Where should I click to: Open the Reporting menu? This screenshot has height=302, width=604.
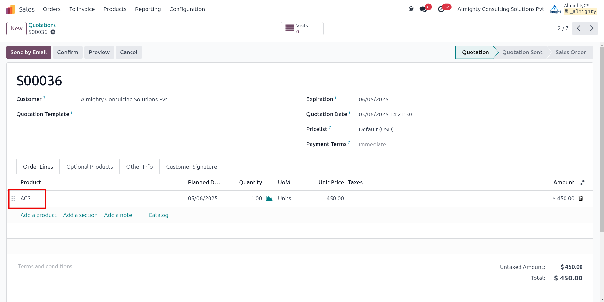coord(148,9)
